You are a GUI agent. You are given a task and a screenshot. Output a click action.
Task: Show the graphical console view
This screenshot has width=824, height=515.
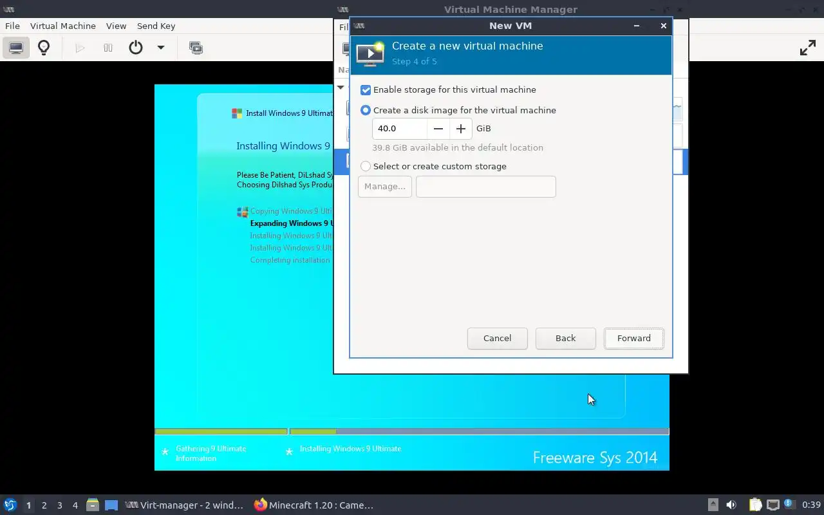pyautogui.click(x=16, y=48)
